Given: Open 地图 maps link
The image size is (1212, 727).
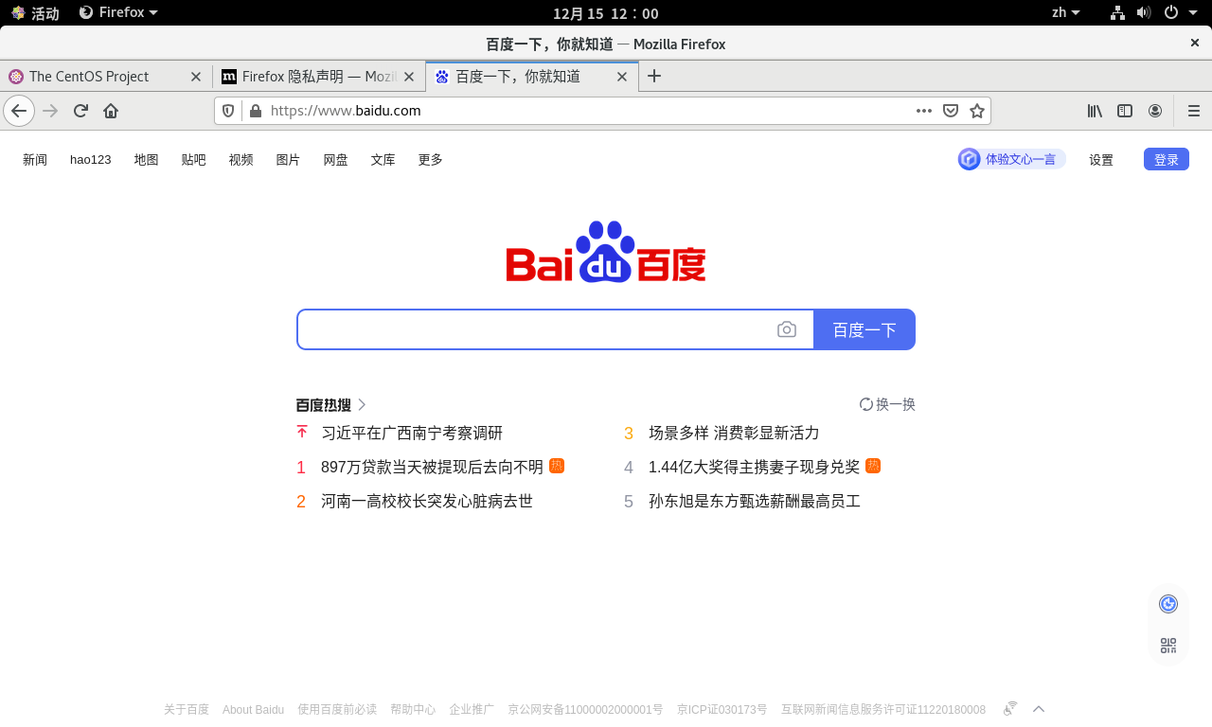Looking at the screenshot, I should click(147, 160).
